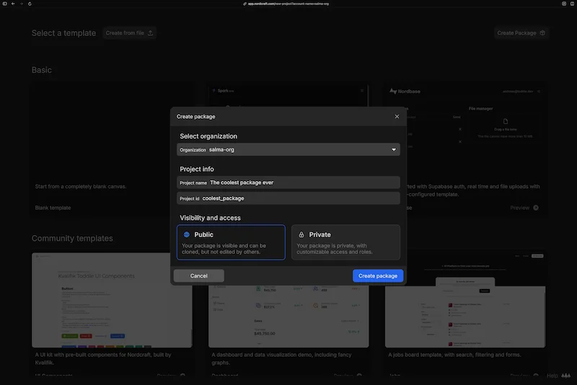Click the sidebar toggle icon in browser
The image size is (577, 385).
[x=5, y=4]
